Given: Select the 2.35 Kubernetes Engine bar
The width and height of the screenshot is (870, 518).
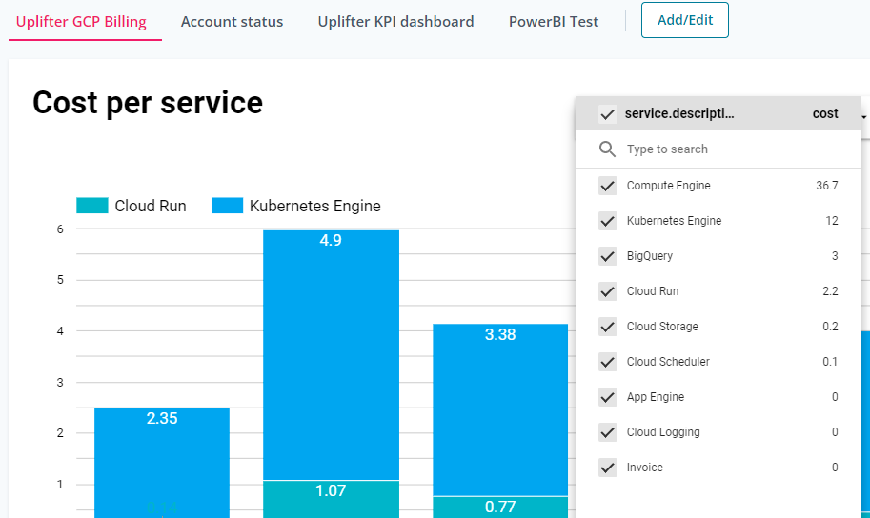Looking at the screenshot, I should coord(162,463).
